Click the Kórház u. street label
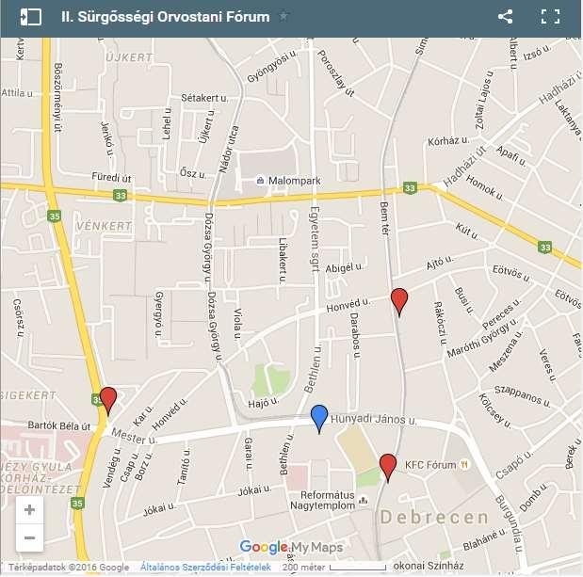 [x=448, y=141]
